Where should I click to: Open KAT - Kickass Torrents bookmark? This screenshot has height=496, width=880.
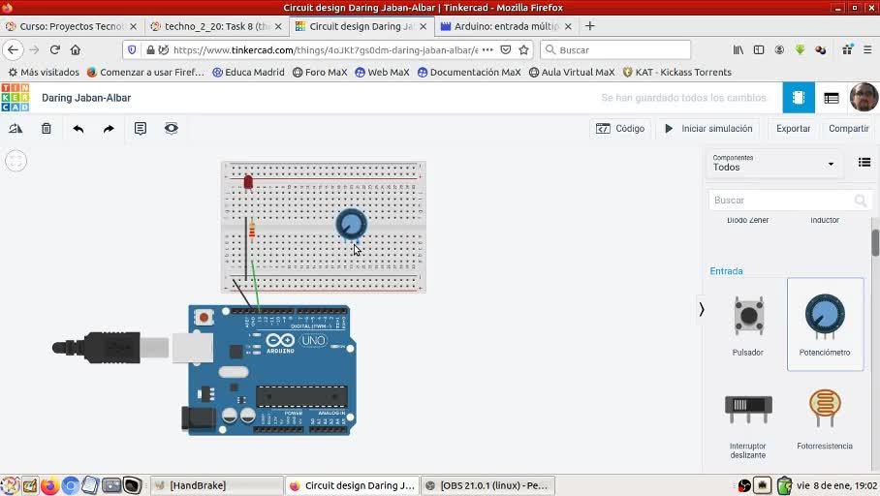point(677,72)
